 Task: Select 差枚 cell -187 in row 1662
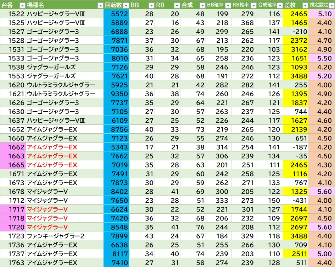[296, 147]
